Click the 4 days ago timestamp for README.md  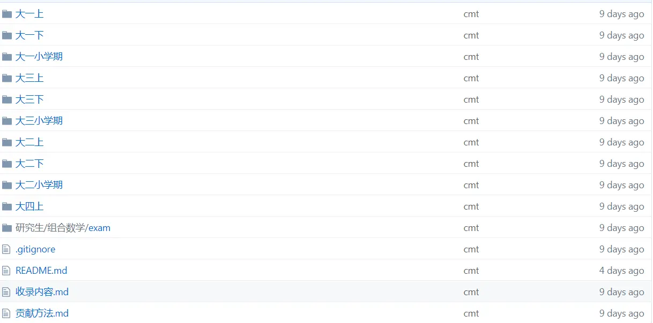[x=621, y=271]
